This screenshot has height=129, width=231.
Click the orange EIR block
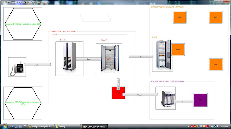pos(216,17)
